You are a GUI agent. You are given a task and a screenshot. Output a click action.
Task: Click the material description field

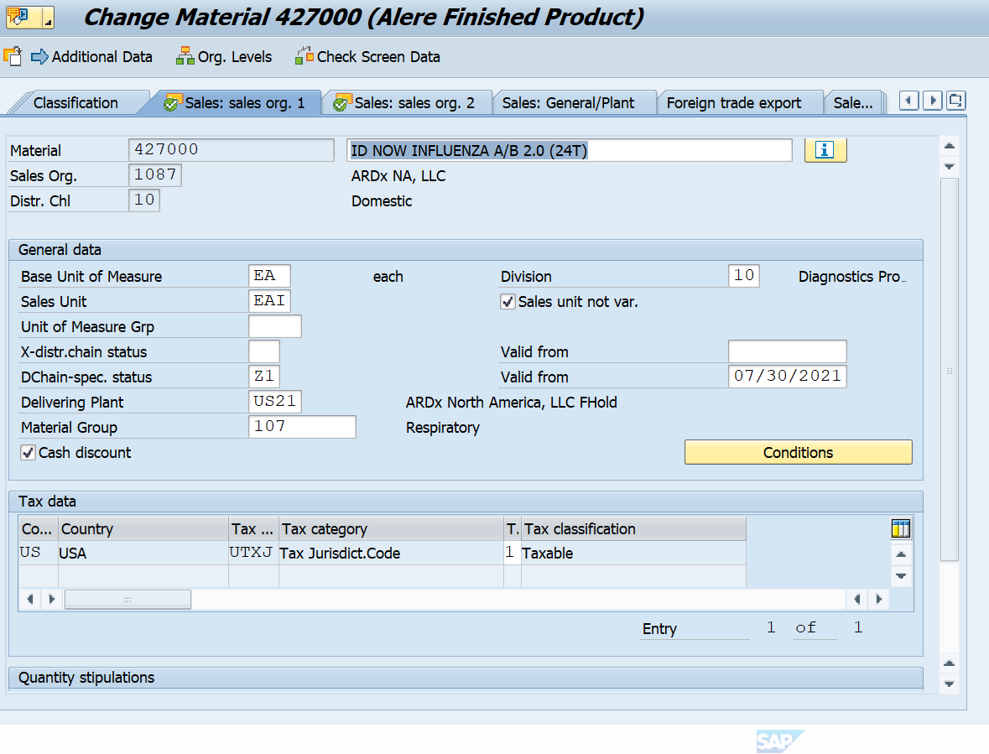coord(570,150)
